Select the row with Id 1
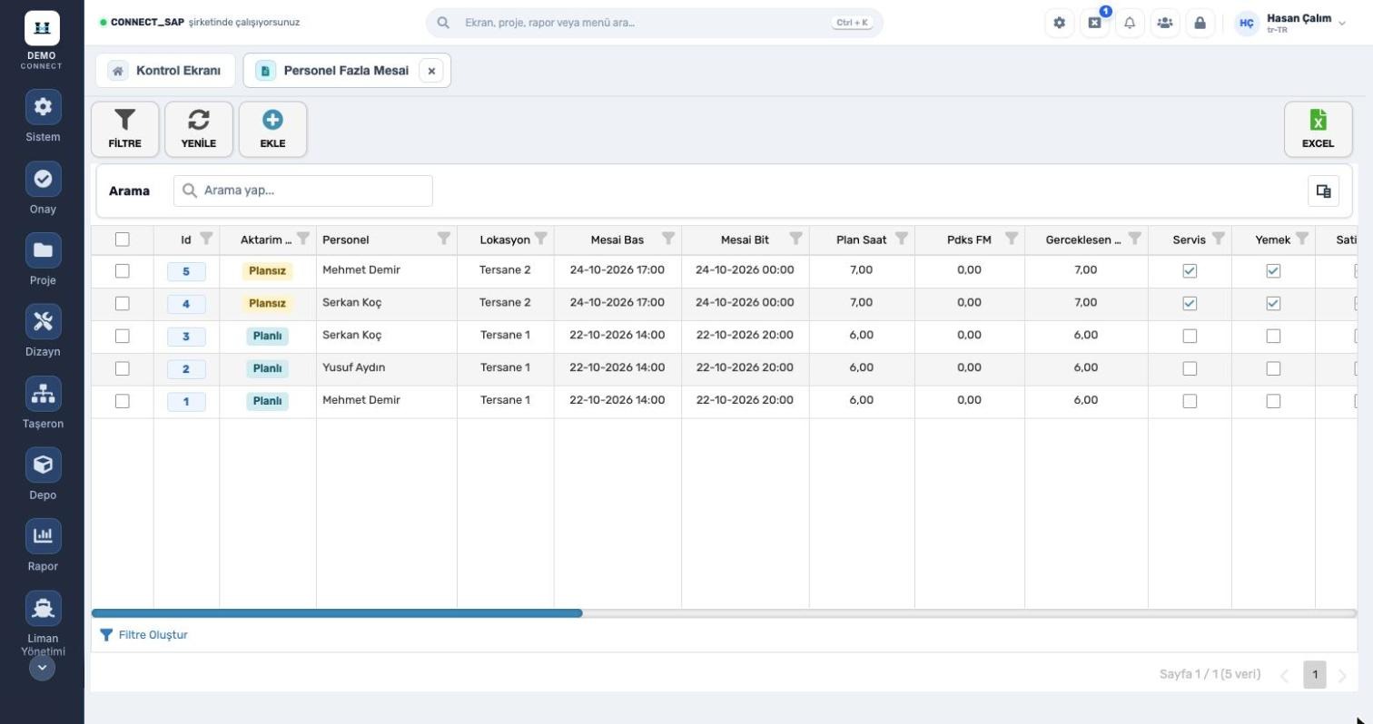Viewport: 1373px width, 724px height. point(123,401)
